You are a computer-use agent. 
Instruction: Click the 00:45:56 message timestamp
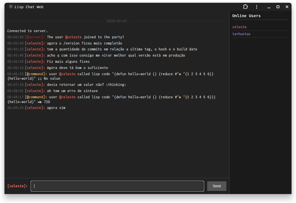click(x=16, y=37)
